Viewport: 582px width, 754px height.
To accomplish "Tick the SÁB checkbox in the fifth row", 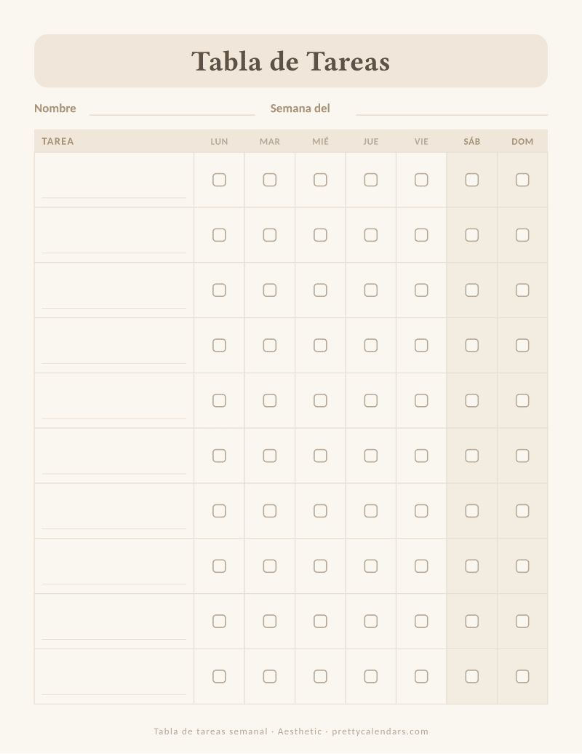I will tap(472, 400).
